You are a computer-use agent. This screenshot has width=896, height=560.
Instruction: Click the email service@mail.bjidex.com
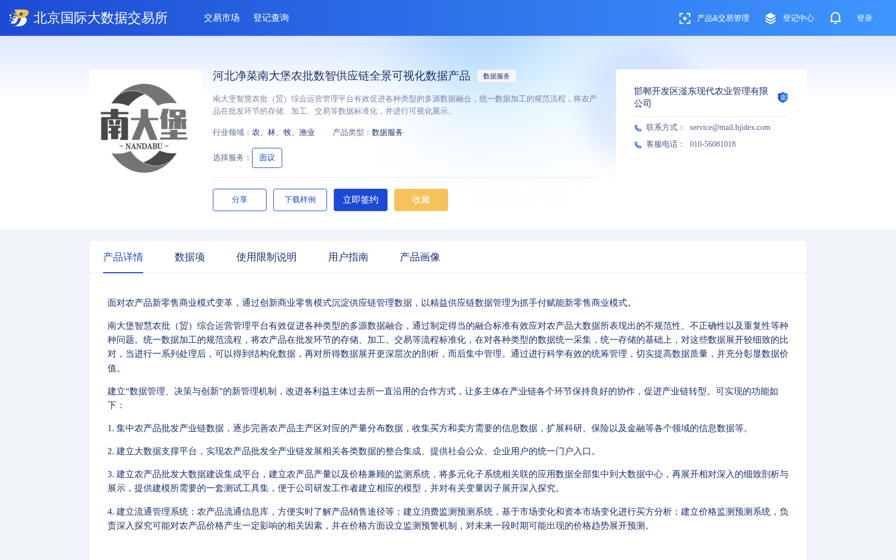(x=730, y=128)
